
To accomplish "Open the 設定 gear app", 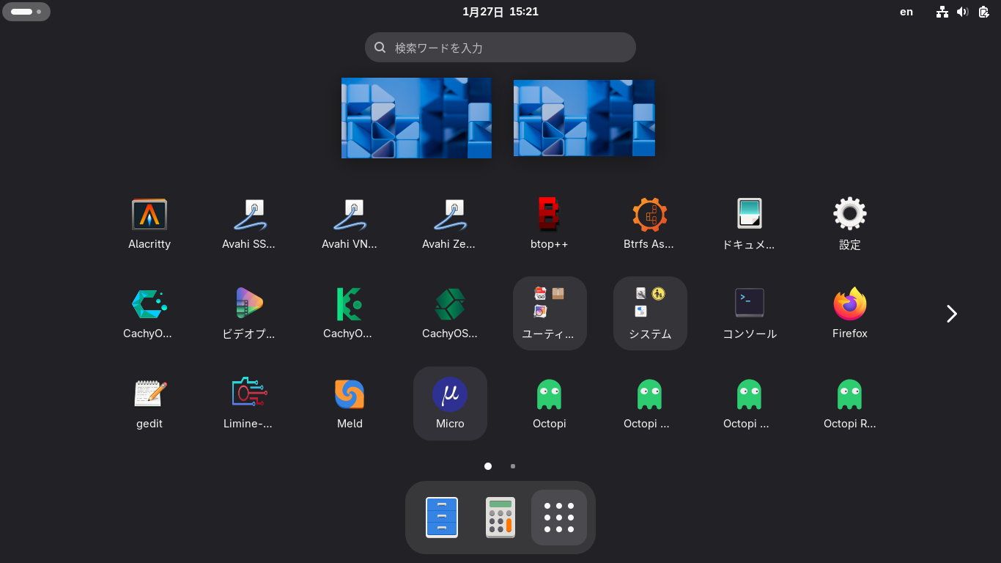I will (849, 224).
